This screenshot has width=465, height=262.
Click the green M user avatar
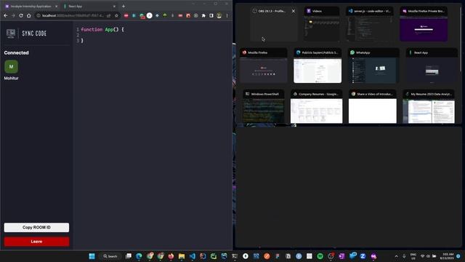pos(12,66)
